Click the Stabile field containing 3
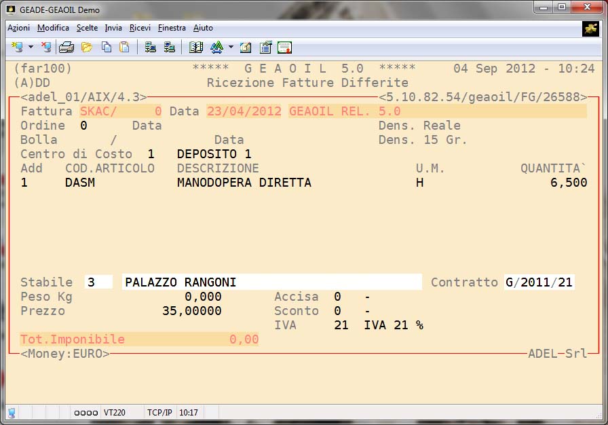The width and height of the screenshot is (608, 425). [99, 282]
